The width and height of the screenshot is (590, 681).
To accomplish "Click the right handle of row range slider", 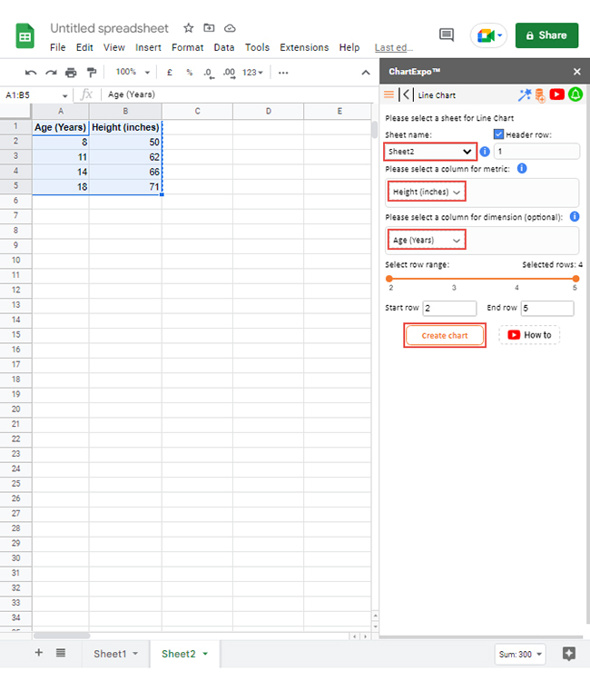I will [x=575, y=279].
